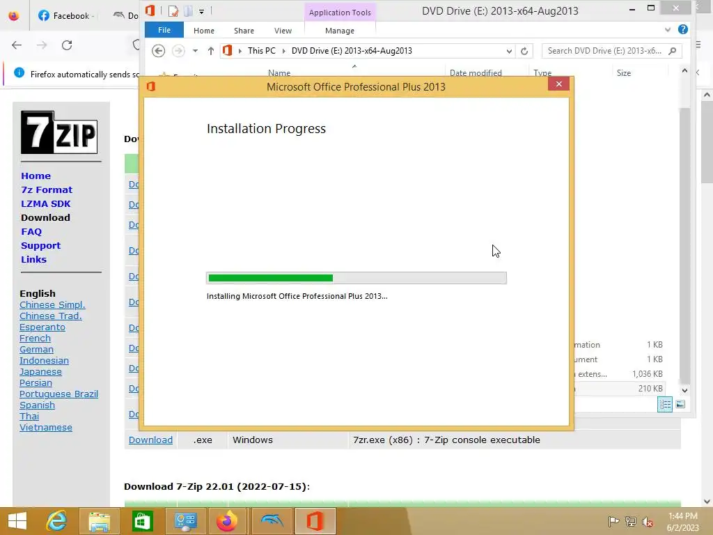Viewport: 713px width, 535px height.
Task: Open quick access toolbar customize dropdown
Action: (x=201, y=11)
